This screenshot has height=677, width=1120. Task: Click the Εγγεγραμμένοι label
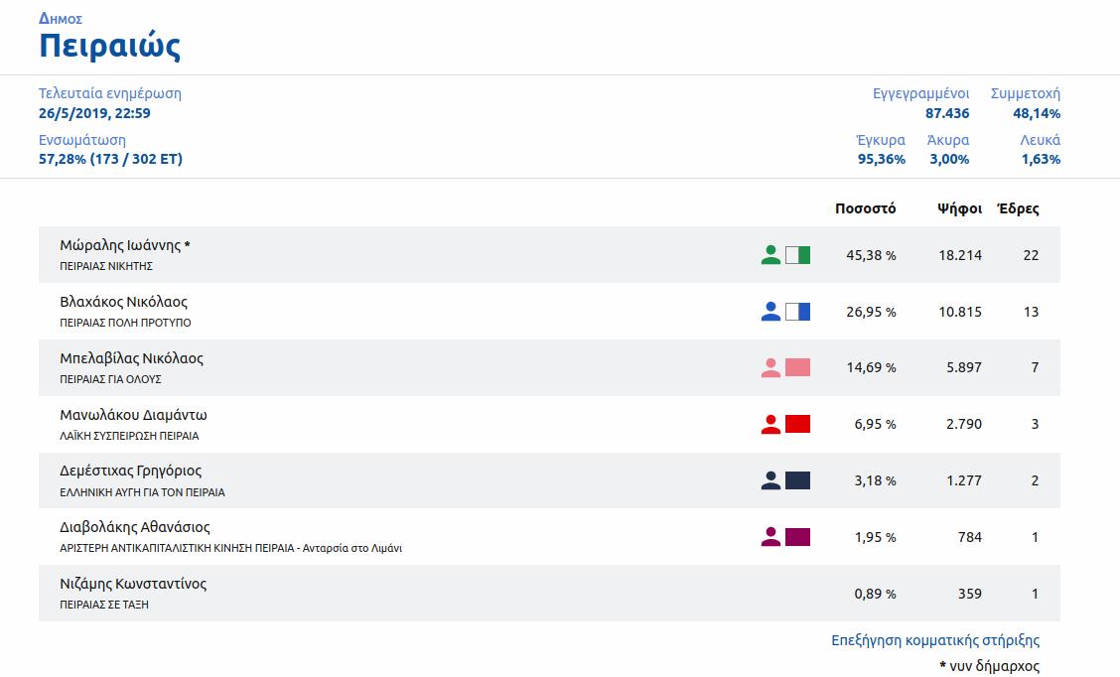tap(921, 93)
